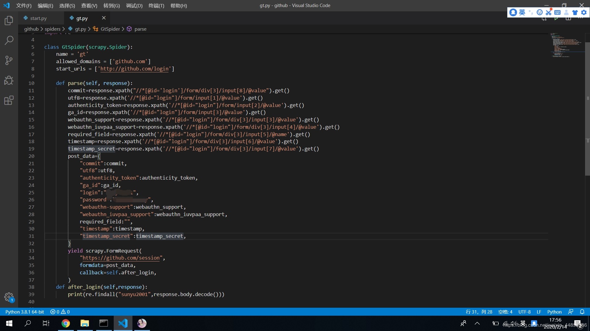
Task: Click errors and warnings count indicator
Action: 60,312
